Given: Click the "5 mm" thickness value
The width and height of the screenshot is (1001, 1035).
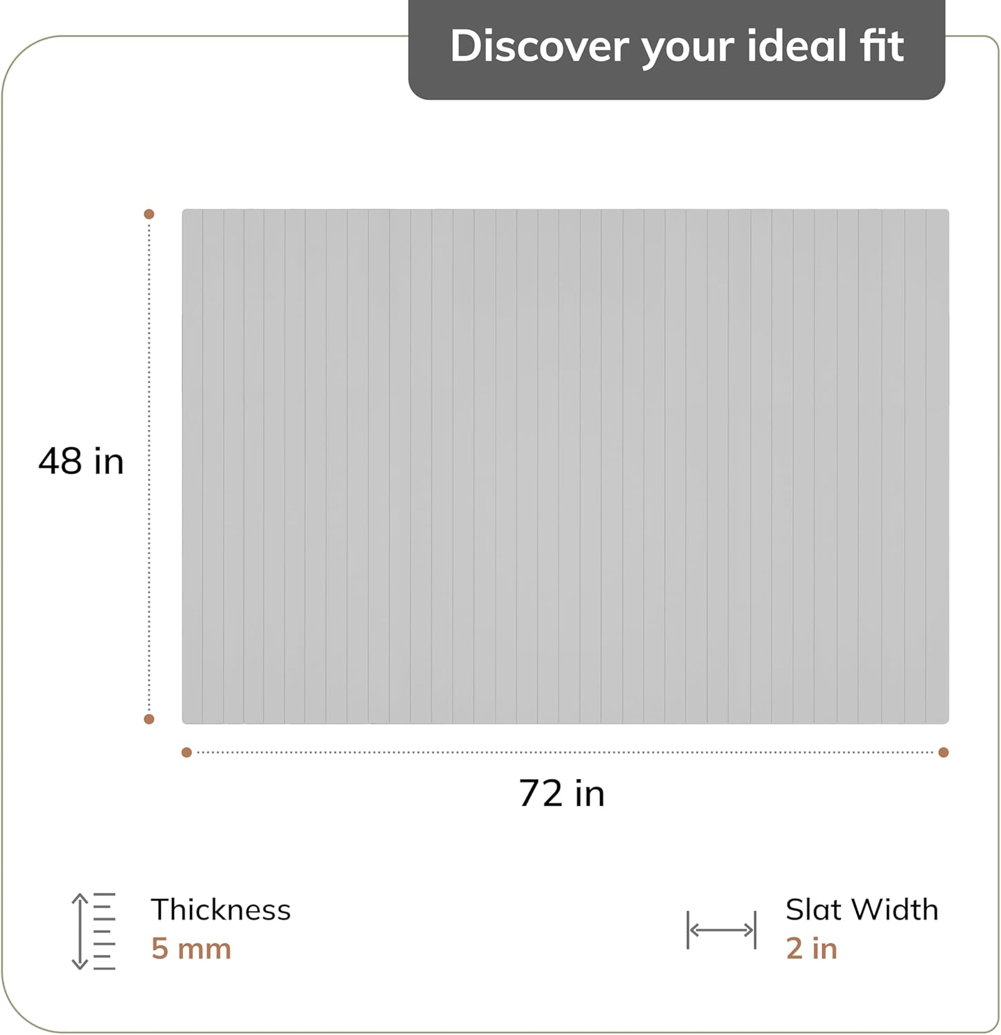Looking at the screenshot, I should pyautogui.click(x=191, y=949).
